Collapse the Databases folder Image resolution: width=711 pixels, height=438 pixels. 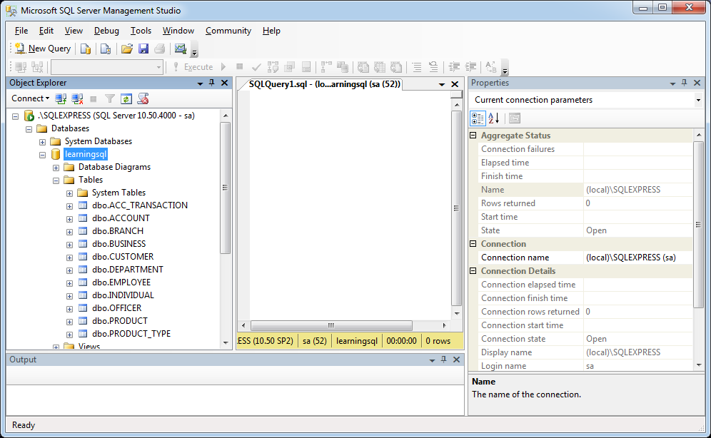29,129
